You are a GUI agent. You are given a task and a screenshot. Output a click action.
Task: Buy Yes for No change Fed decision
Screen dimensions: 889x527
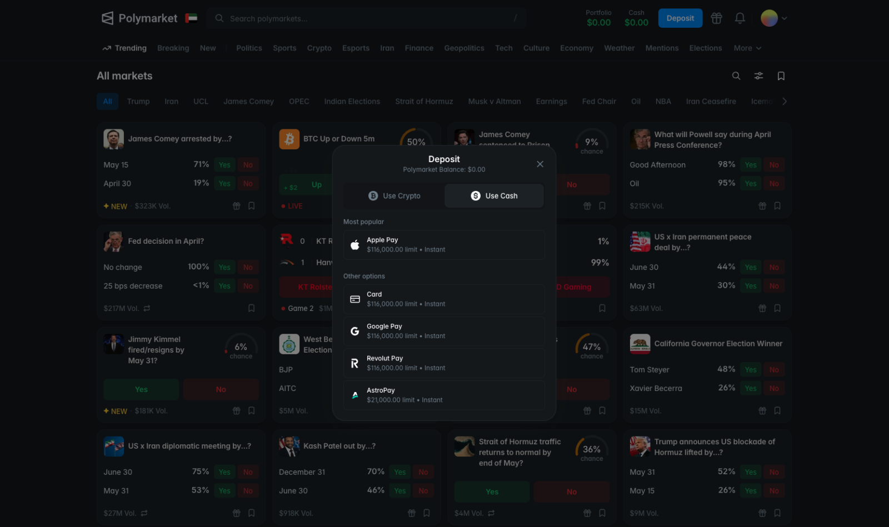tap(224, 267)
